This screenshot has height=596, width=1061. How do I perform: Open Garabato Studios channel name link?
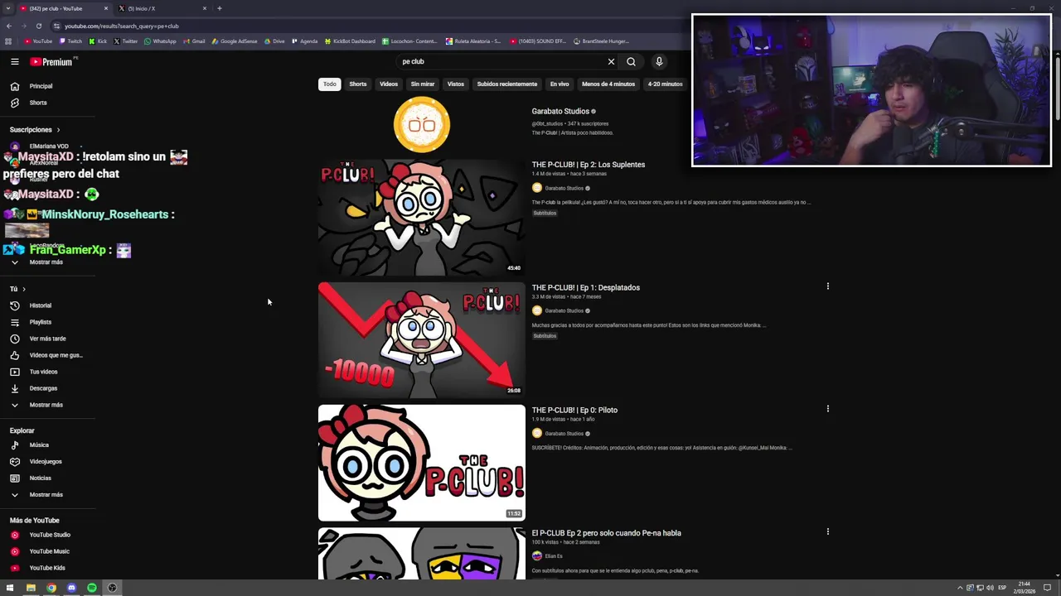tap(560, 111)
